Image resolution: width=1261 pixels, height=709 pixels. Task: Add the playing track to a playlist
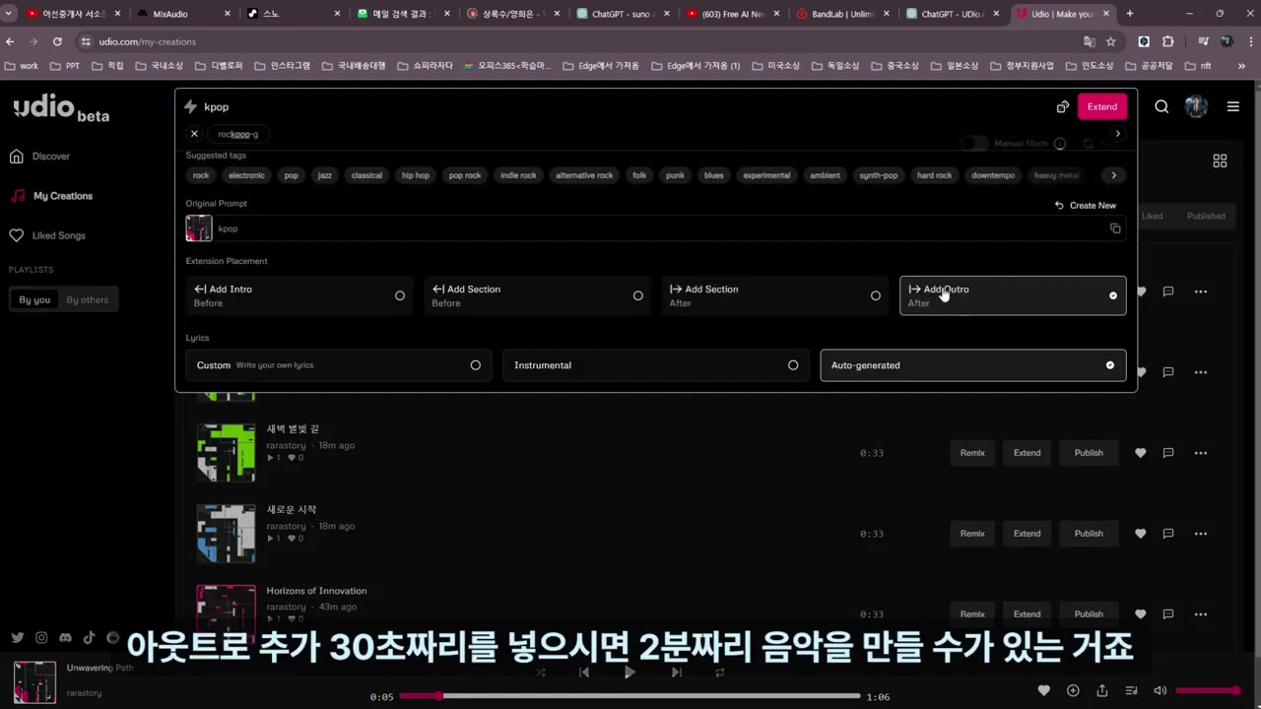pos(1073,690)
